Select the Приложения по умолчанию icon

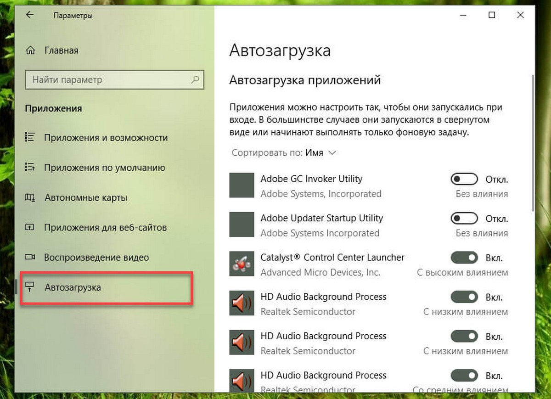pyautogui.click(x=30, y=168)
